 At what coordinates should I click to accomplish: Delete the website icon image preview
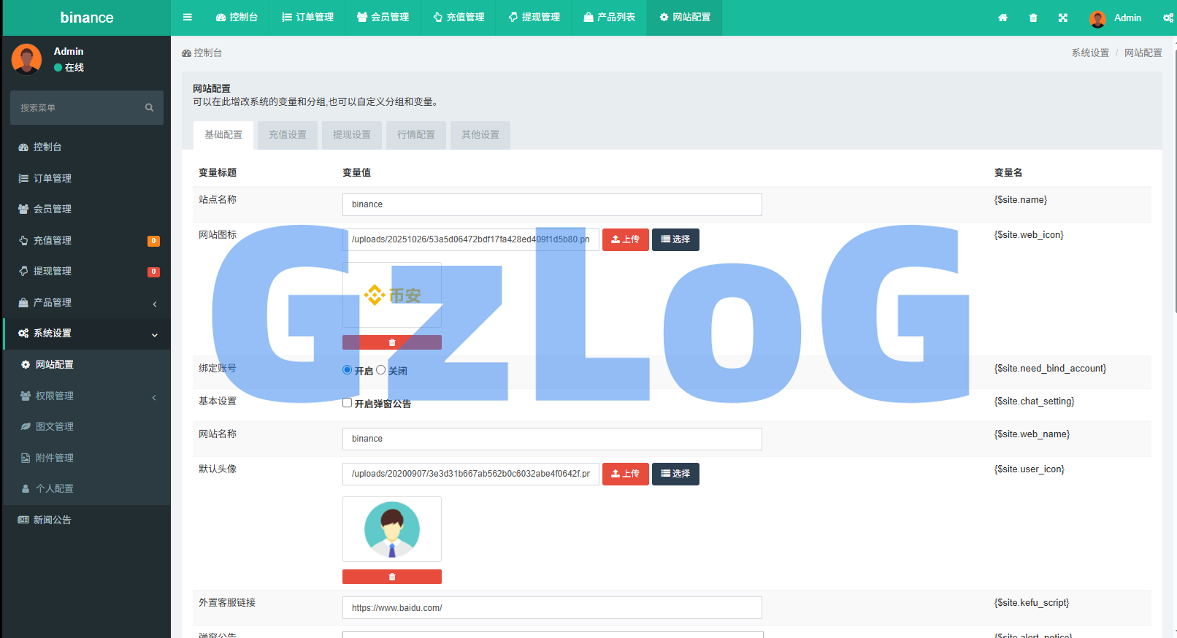(x=392, y=342)
